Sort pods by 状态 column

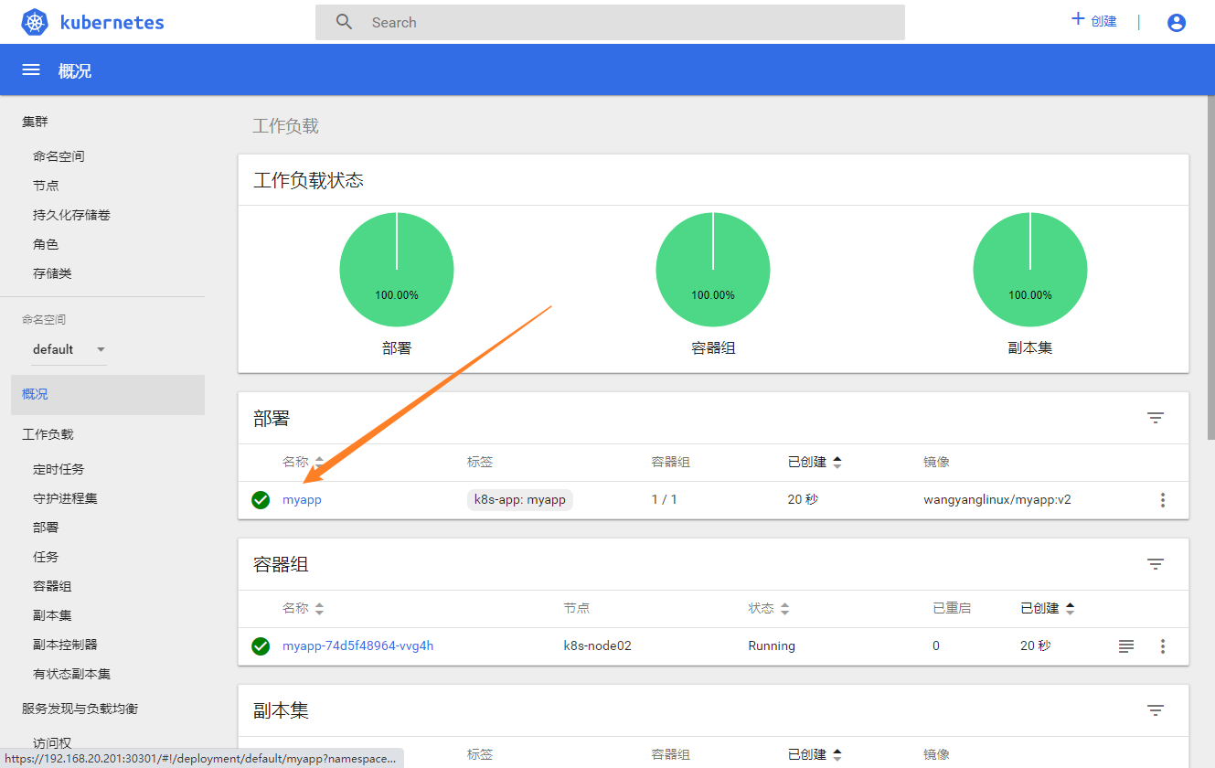coord(766,609)
